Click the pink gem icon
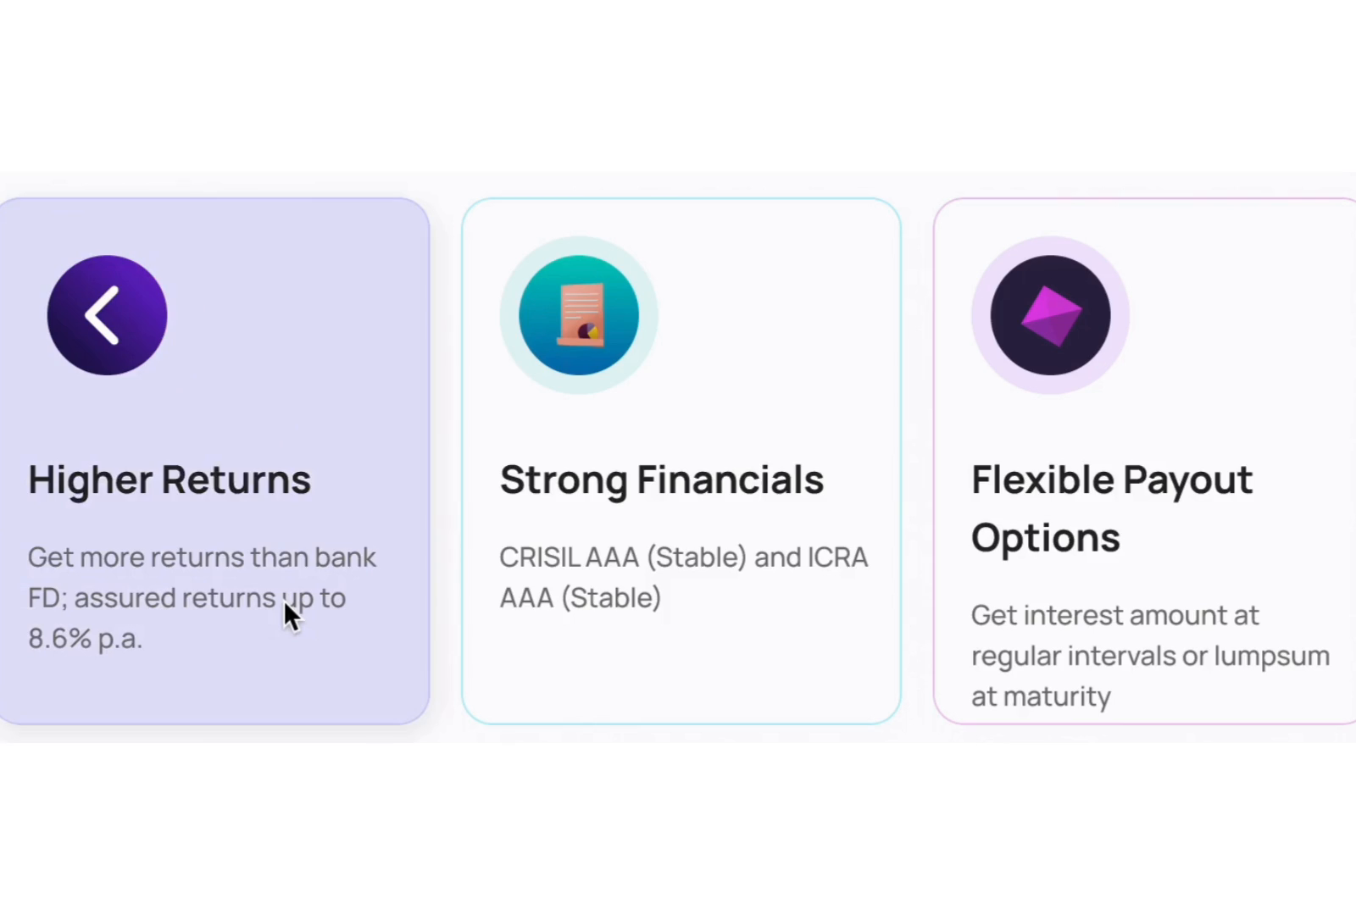The height and width of the screenshot is (915, 1356). 1050,315
